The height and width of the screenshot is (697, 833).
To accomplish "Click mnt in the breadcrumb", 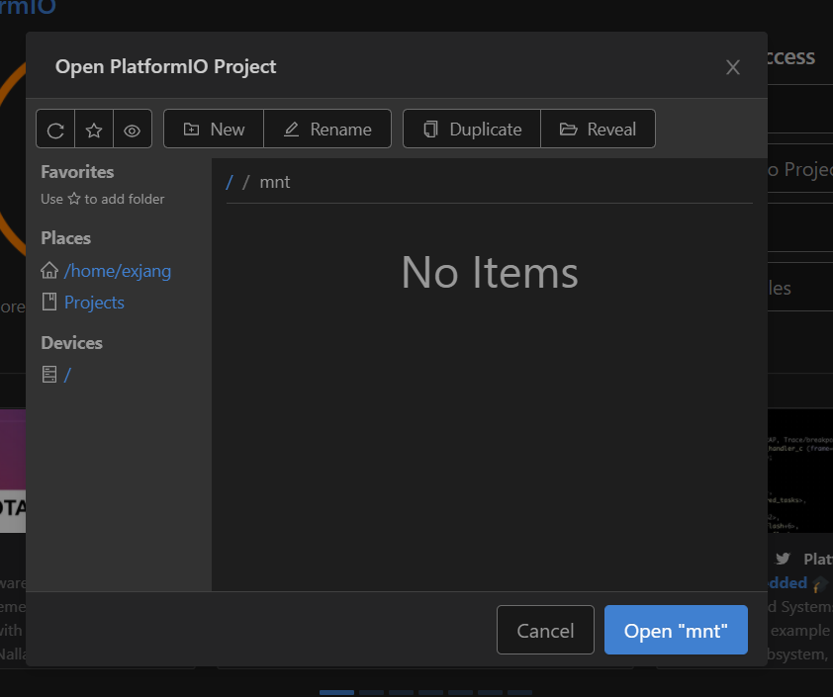I will (x=275, y=182).
